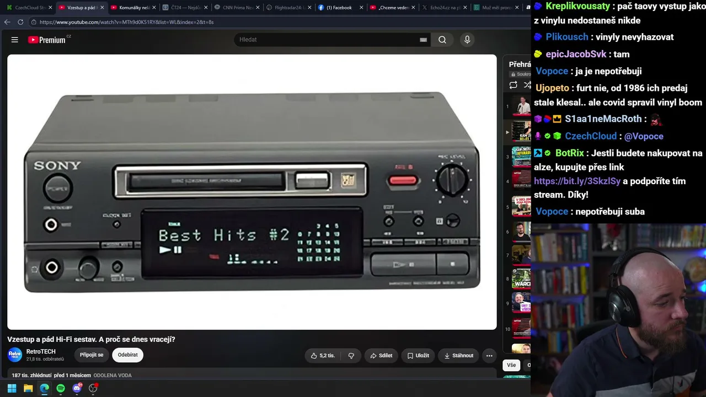Toggle playlist loop
706x397 pixels.
[514, 85]
